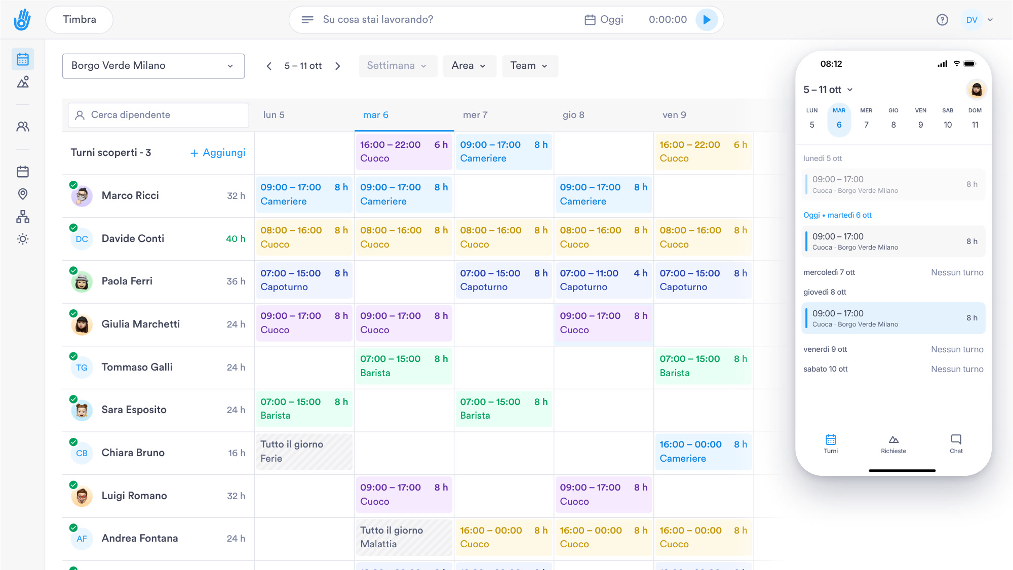Select SAB 10 day in phone mockup
The width and height of the screenshot is (1013, 570).
tap(948, 118)
